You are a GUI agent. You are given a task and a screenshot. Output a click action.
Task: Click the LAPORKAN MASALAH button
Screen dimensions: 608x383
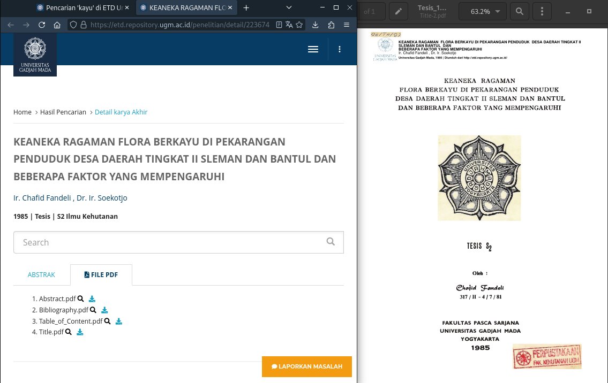(x=307, y=366)
